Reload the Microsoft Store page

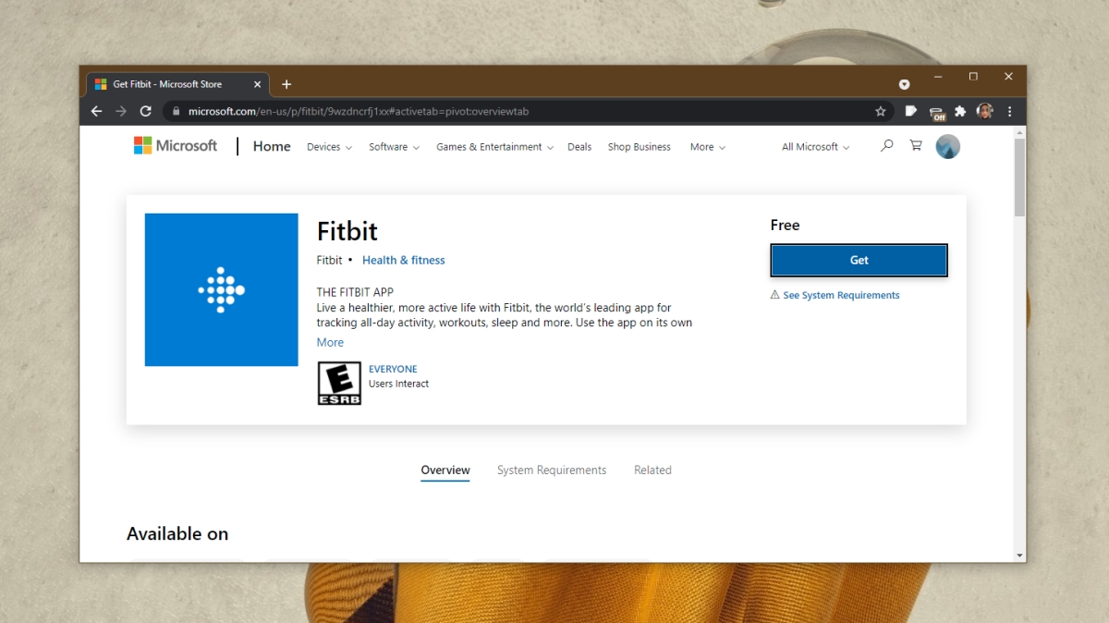(145, 111)
